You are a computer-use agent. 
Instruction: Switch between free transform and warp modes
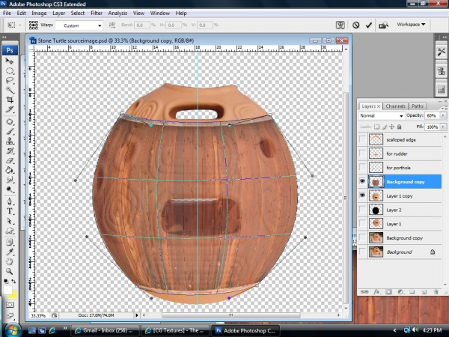[340, 25]
